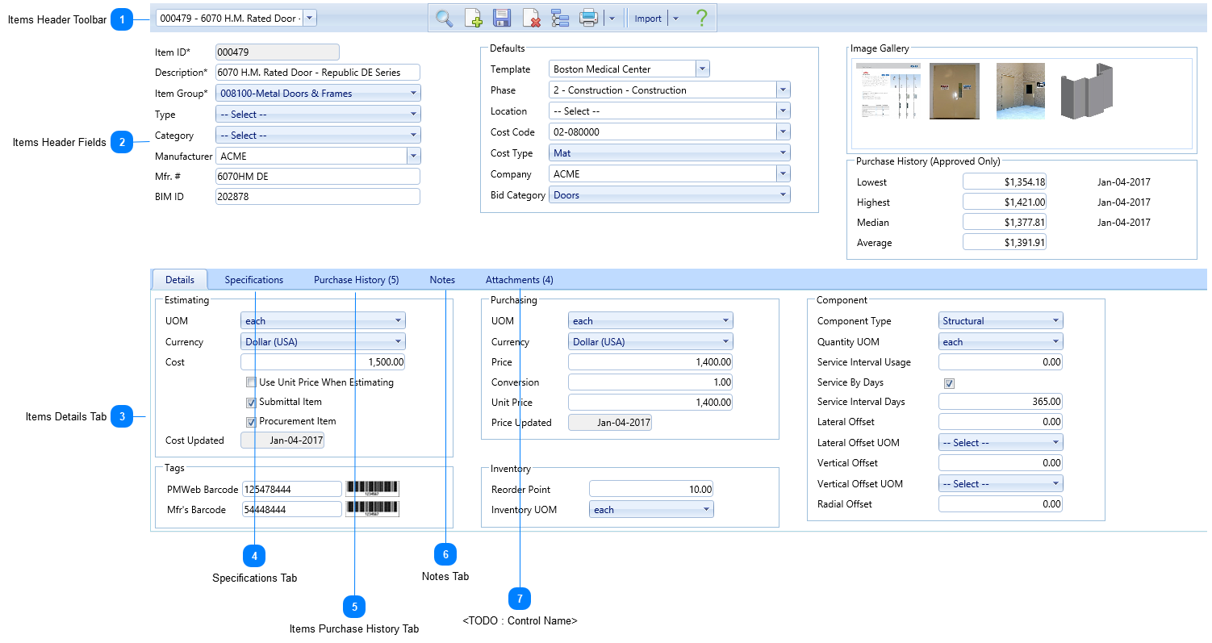Open the Inventory UOM dropdown

click(651, 509)
